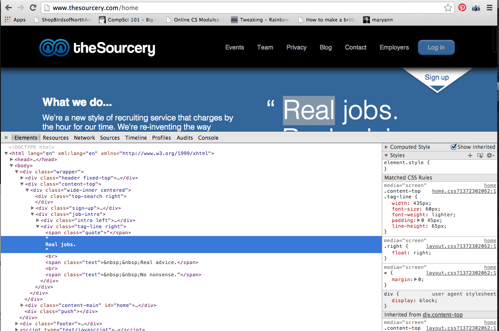Expand padding shorthand triangle
The height and width of the screenshot is (331, 499).
tap(419, 221)
